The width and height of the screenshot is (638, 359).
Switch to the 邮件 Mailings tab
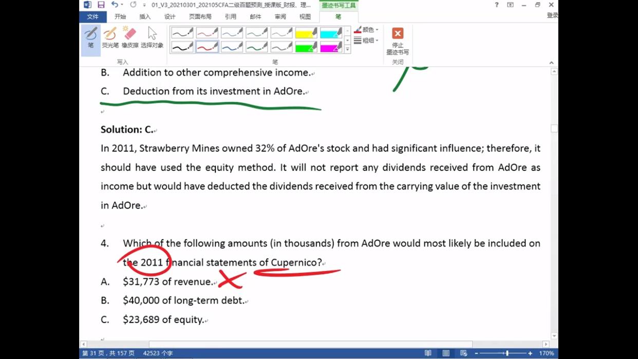coord(255,16)
